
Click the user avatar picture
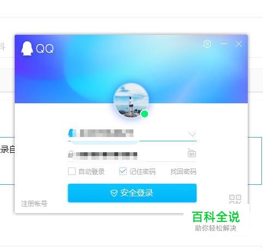pyautogui.click(x=131, y=101)
